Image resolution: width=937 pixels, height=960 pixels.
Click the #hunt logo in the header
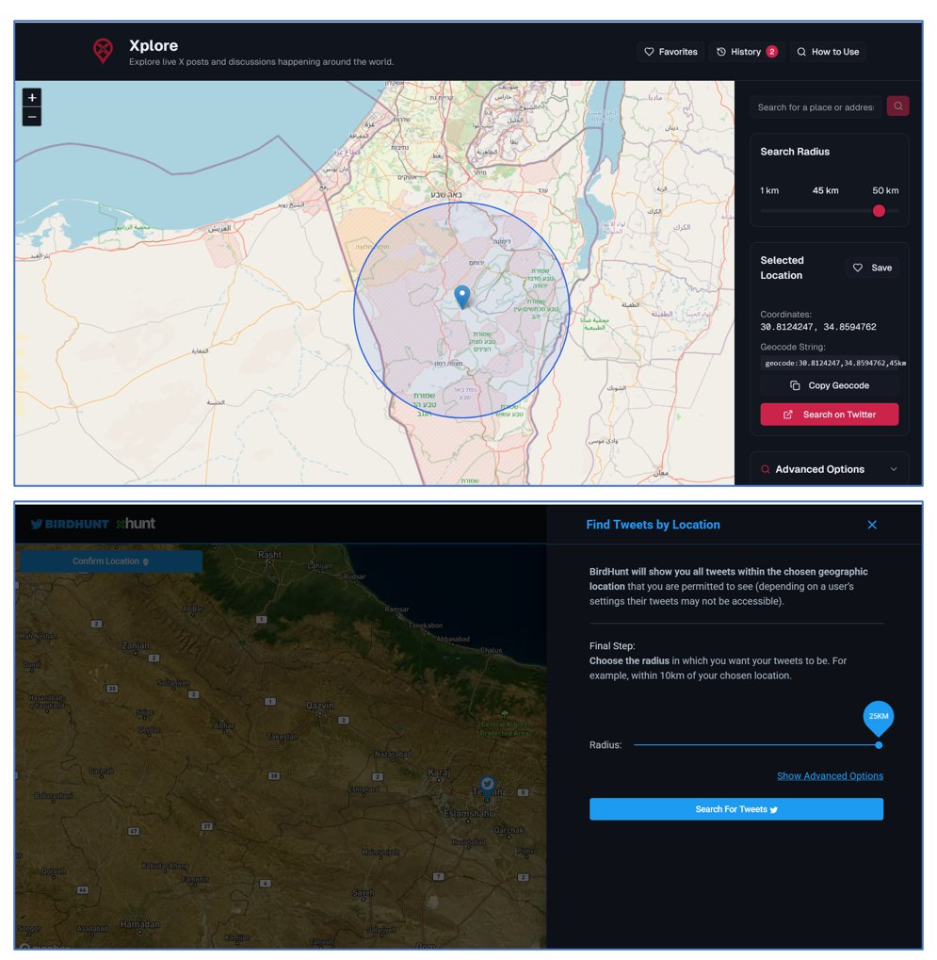[x=135, y=524]
